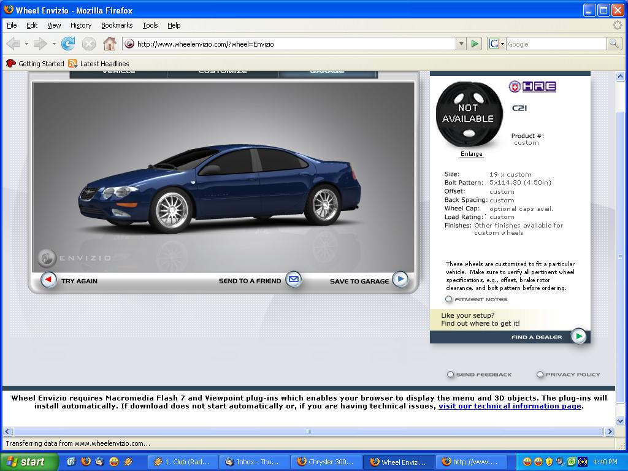Click the site icon in address bar
628x471 pixels.
tap(129, 44)
